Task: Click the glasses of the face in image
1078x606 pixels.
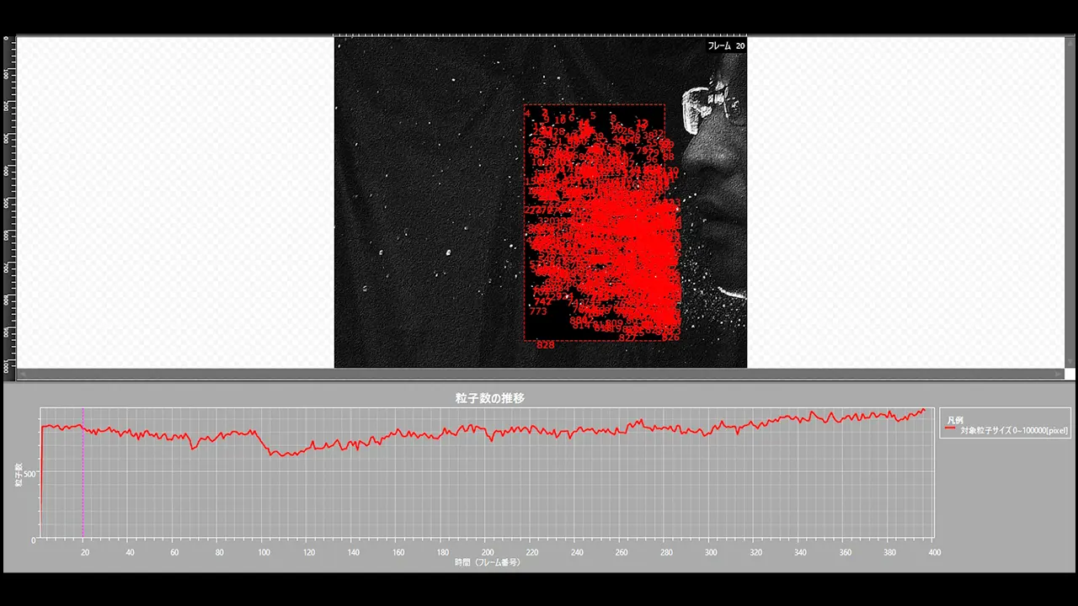Action: pos(712,107)
